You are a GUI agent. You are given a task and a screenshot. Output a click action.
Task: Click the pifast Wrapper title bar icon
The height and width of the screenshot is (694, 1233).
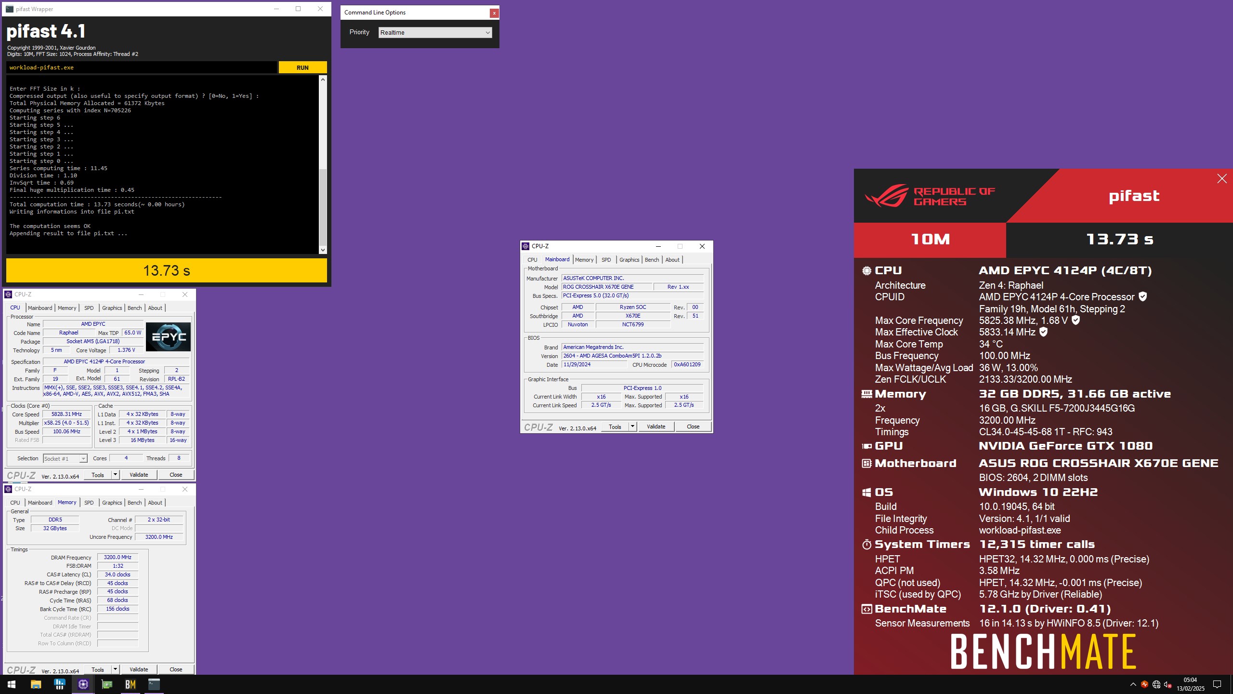tap(10, 9)
